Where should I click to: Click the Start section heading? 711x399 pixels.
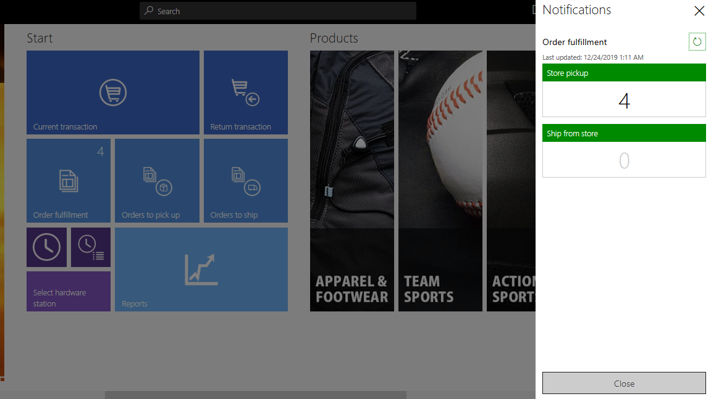coord(40,38)
